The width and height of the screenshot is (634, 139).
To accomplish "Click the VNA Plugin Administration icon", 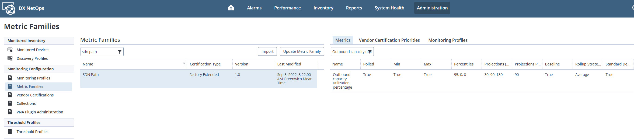I will pyautogui.click(x=10, y=112).
